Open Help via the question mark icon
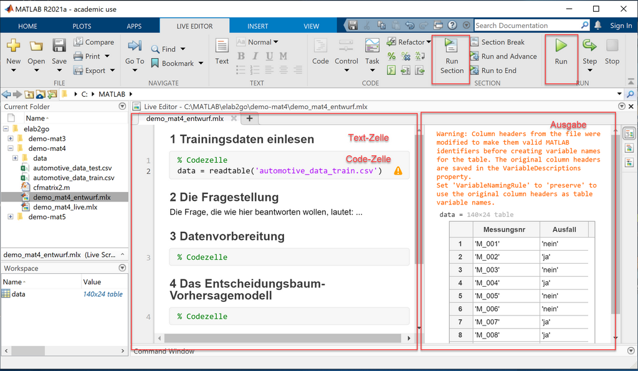Viewport: 638px width, 371px height. point(452,25)
